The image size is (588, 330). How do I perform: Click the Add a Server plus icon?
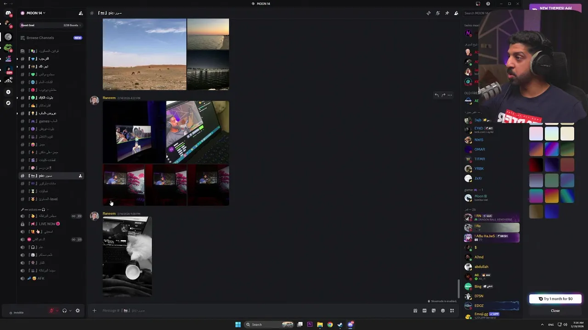pyautogui.click(x=8, y=92)
